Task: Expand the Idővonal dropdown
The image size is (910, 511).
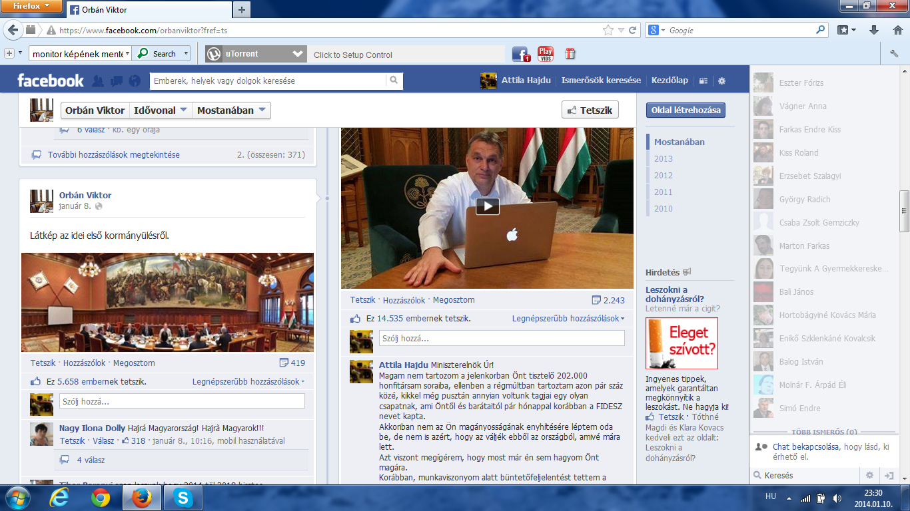Action: [161, 110]
